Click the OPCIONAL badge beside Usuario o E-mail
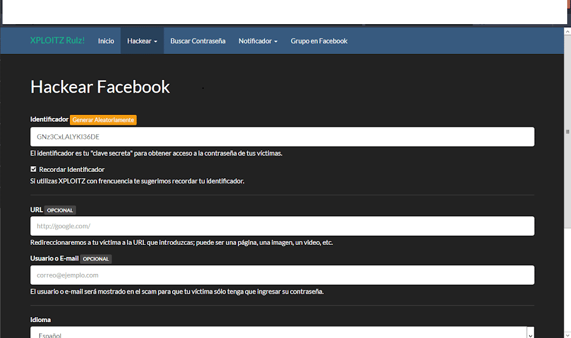 click(96, 259)
